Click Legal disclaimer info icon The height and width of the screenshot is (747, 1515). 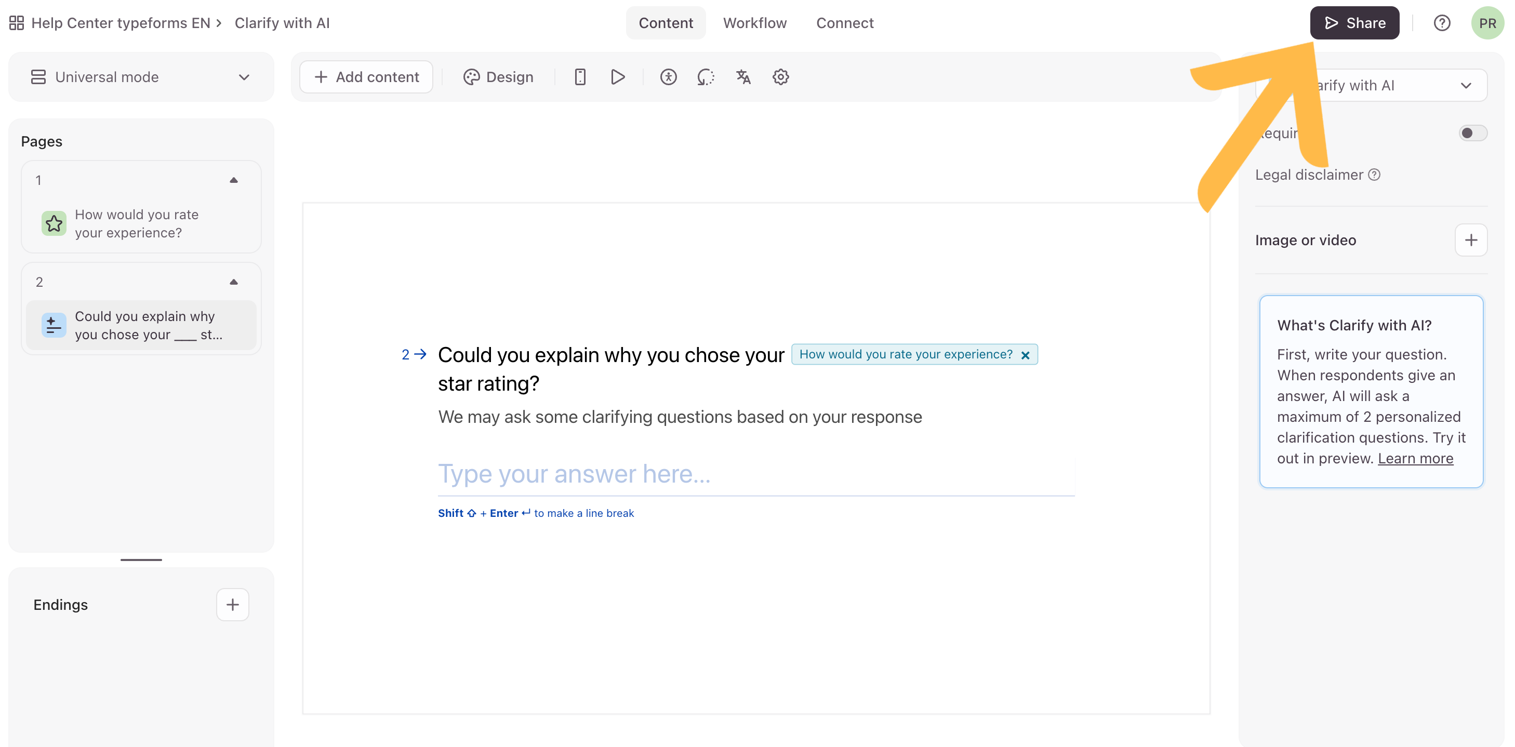pos(1374,175)
